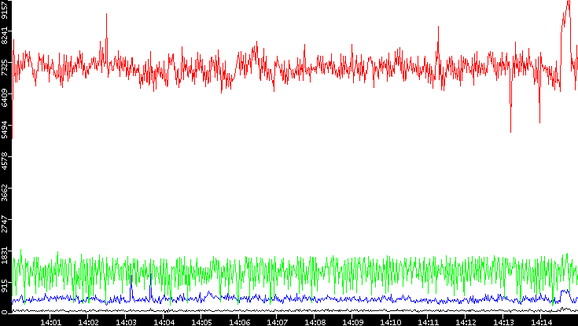Click the 14:08 time axis label
The width and height of the screenshot is (578, 326).
click(x=315, y=323)
